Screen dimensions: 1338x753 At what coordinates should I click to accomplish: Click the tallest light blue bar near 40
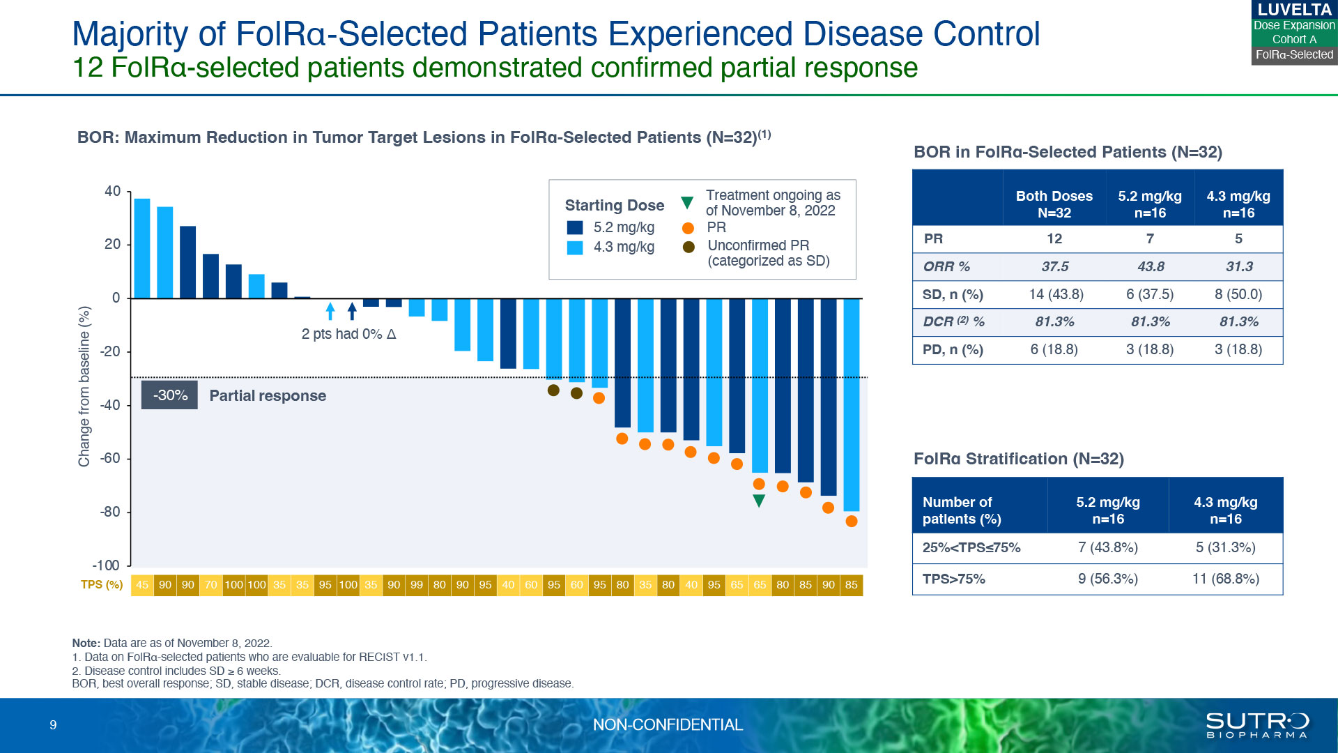tap(142, 248)
